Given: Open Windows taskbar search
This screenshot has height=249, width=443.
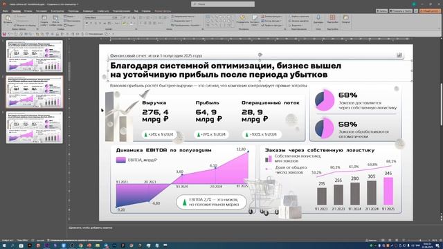Looking at the screenshot, I should [x=12, y=246].
